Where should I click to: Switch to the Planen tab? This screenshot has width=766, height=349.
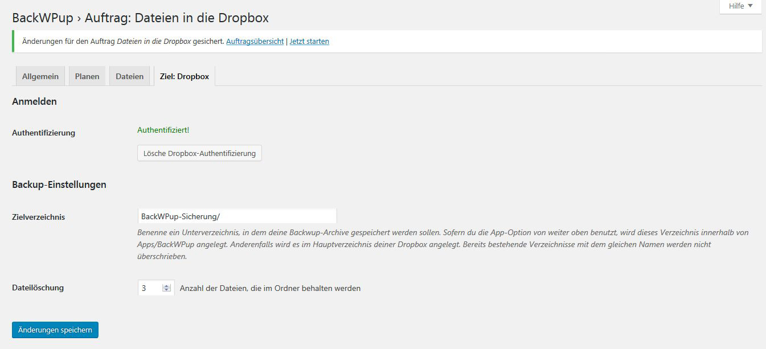(x=87, y=76)
